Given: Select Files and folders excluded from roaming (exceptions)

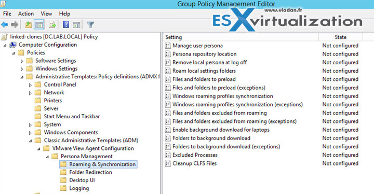Looking at the screenshot, I should click(x=234, y=121).
